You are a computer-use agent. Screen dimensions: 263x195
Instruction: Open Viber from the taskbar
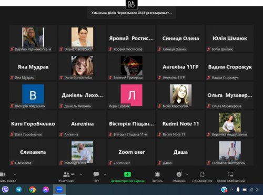(x=5, y=190)
